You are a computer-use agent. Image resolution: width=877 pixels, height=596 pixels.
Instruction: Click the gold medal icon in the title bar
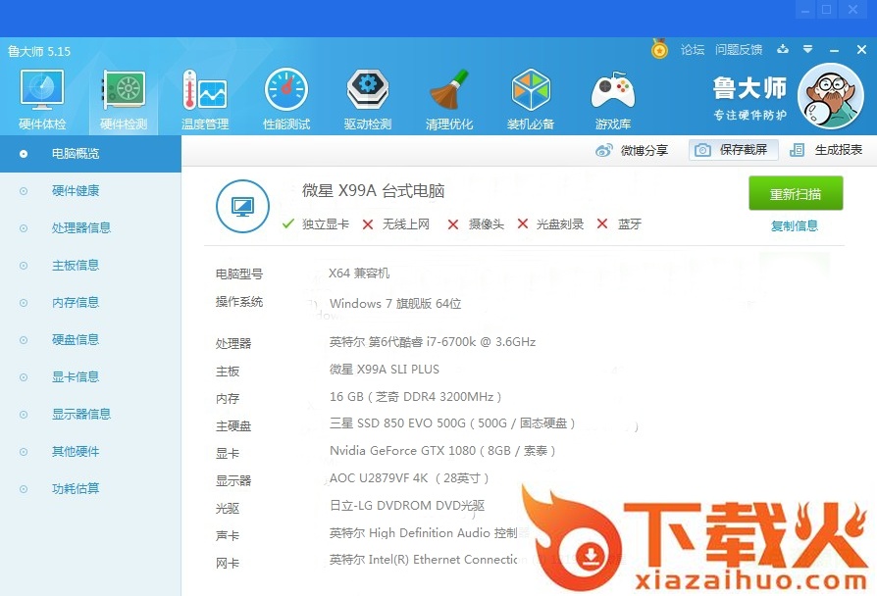pos(659,49)
